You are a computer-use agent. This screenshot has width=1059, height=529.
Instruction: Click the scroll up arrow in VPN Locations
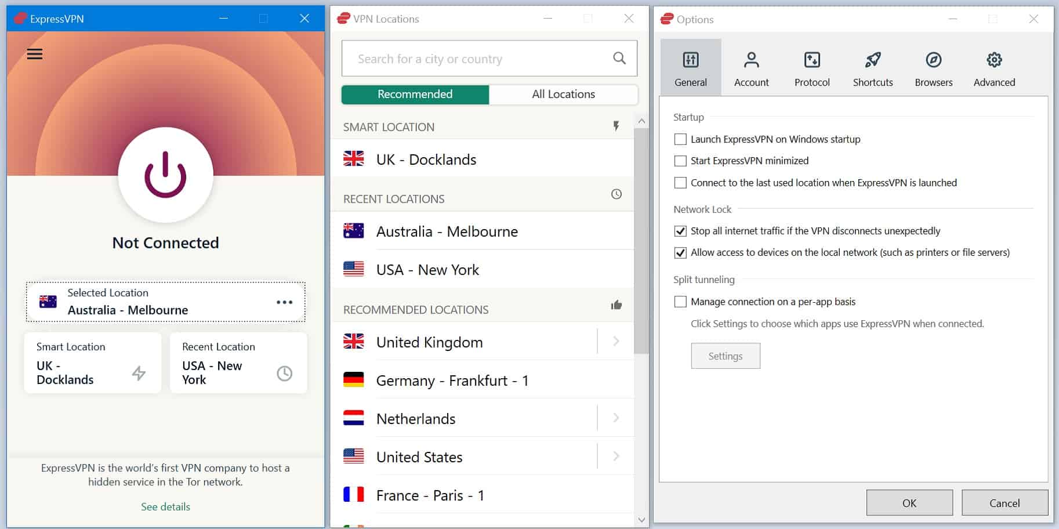pos(641,121)
